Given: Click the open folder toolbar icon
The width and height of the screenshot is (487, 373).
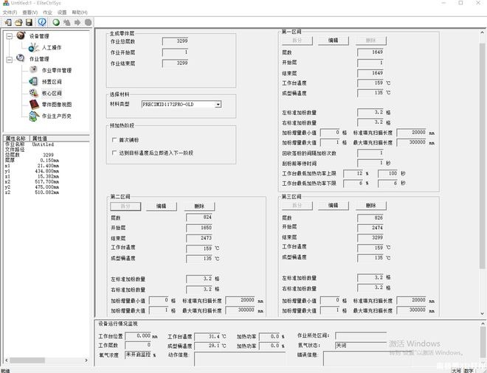Looking at the screenshot, I should 17,22.
